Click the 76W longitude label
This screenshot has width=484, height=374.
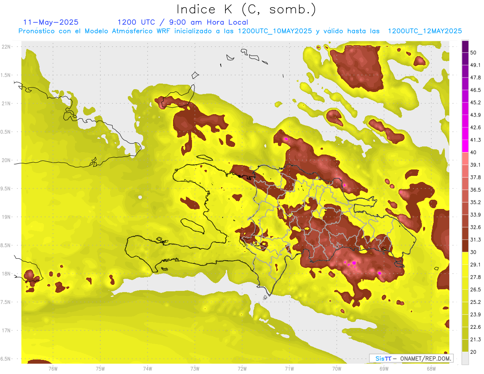point(53,368)
